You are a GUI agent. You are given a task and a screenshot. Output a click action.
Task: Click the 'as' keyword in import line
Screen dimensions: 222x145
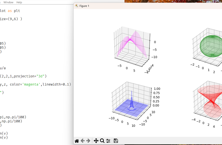[x=10, y=11]
